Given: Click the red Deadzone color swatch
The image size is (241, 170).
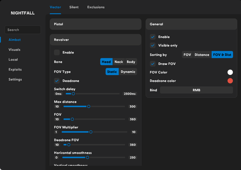Looking at the screenshot, I should point(230,81).
